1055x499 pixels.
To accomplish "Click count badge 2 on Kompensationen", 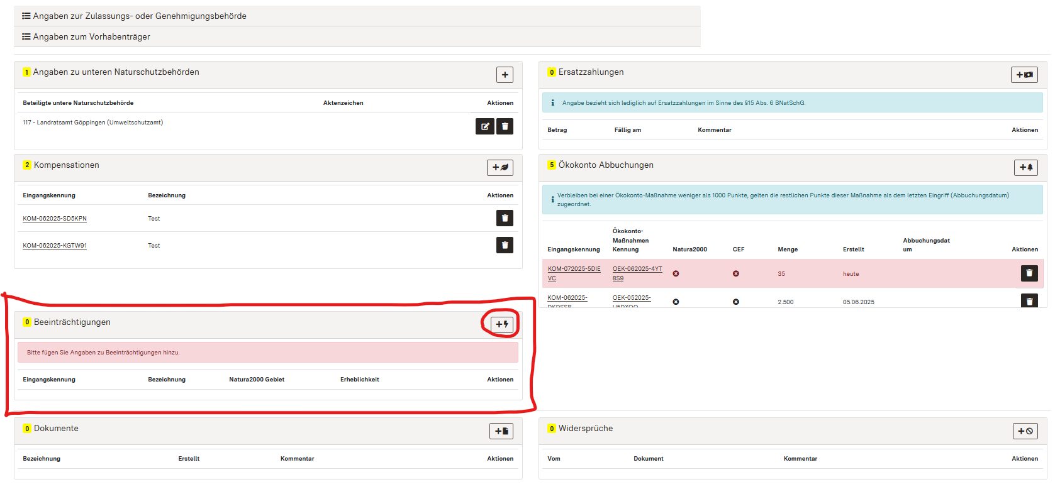I will click(27, 165).
